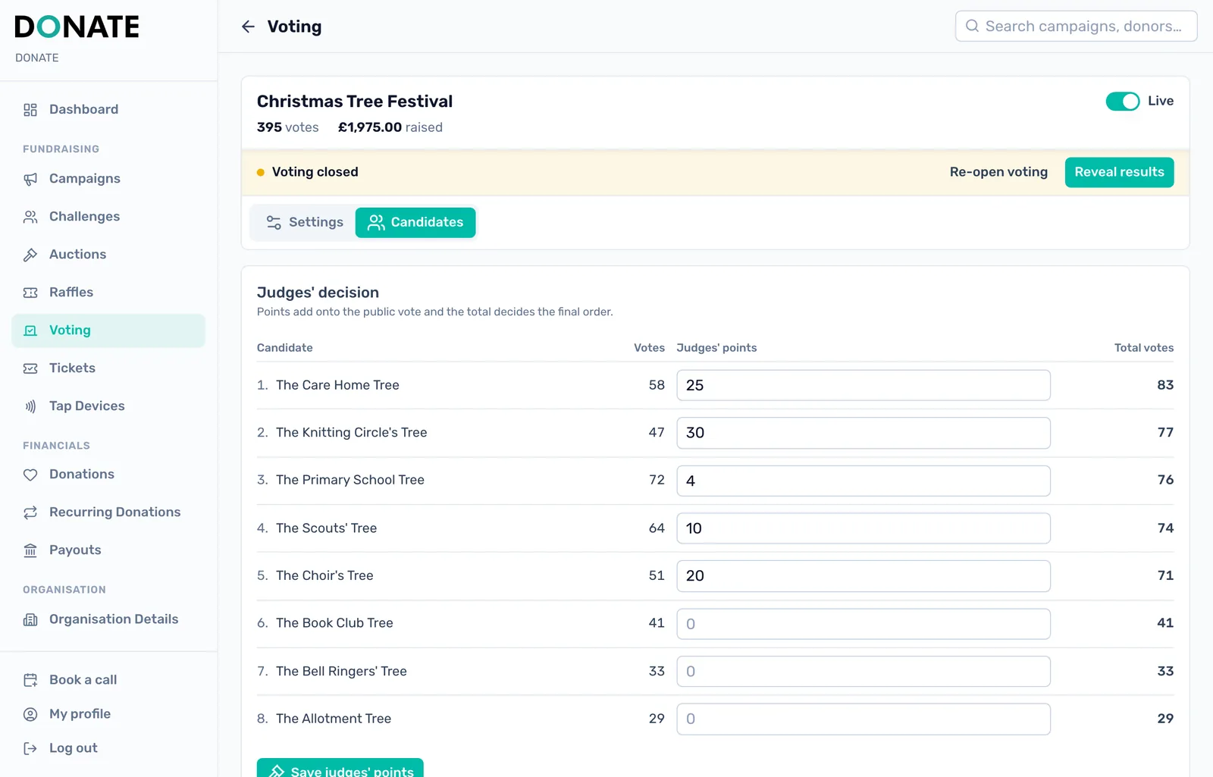Click judges' points field for The Bell Ringers' Tree
Screen dimensions: 1213x777
click(863, 672)
